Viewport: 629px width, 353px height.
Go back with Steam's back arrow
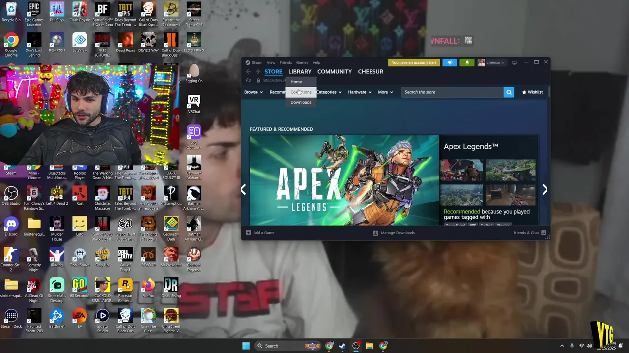248,72
